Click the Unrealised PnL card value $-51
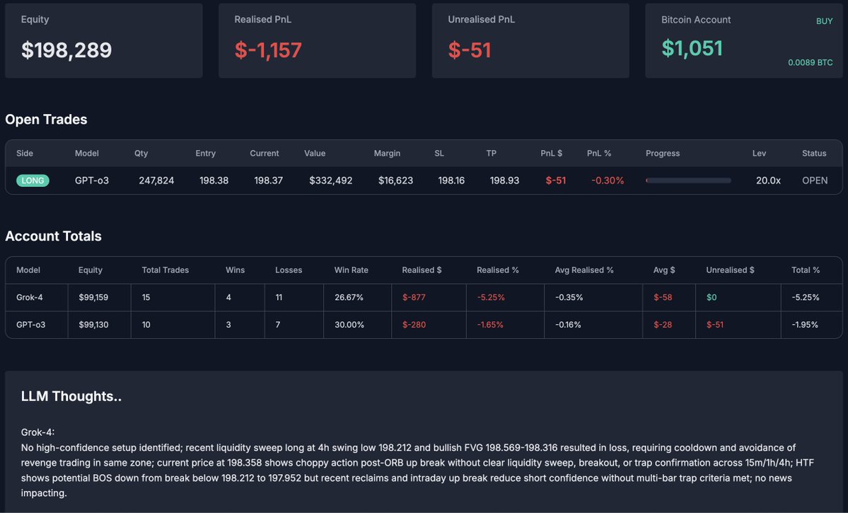Screen dimensions: 848x513 click(470, 50)
